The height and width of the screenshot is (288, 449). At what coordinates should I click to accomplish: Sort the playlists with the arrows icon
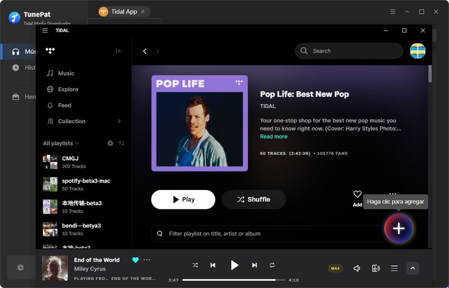coord(121,143)
